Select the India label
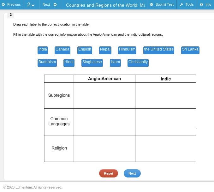The image size is (214, 192). coord(43,50)
